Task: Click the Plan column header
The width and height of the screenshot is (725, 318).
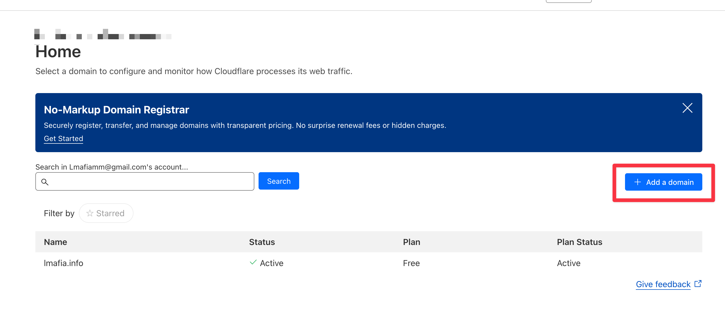Action: pos(411,242)
